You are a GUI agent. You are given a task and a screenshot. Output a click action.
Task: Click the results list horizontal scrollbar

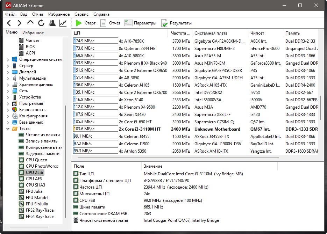pos(178,158)
